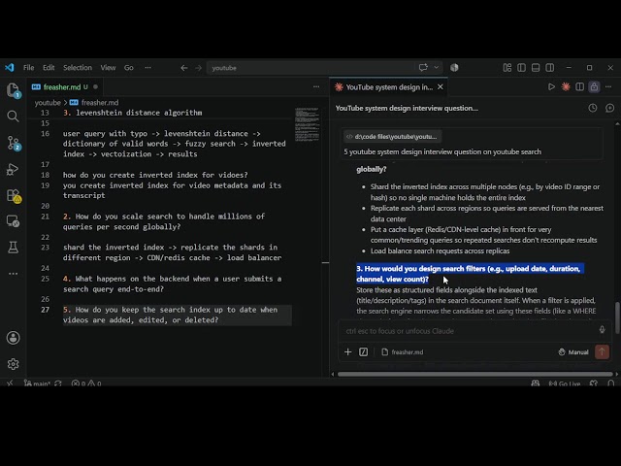Open the notifications bell in status bar
Image resolution: width=621 pixels, height=466 pixels.
tap(610, 383)
